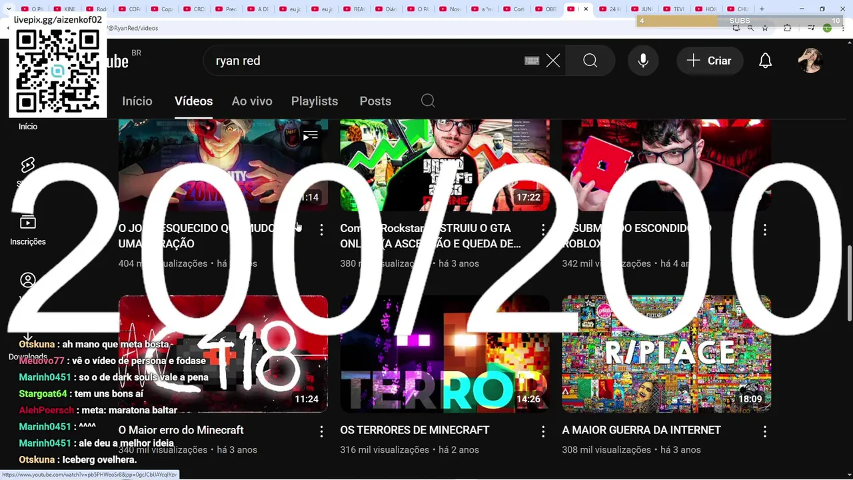Switch to the 24 H browser tab
Screen dimensions: 853x480
point(610,9)
